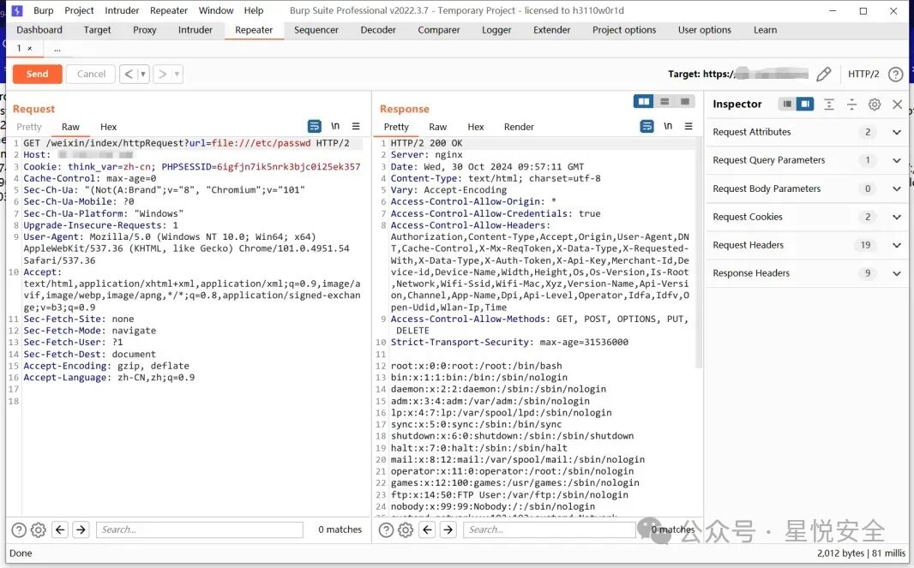914x568 pixels.
Task: Switch to side-by-side layout view
Action: [644, 101]
